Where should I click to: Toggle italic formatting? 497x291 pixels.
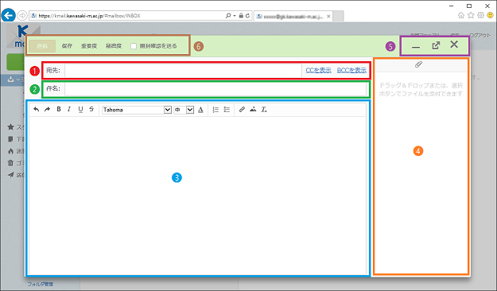point(69,110)
